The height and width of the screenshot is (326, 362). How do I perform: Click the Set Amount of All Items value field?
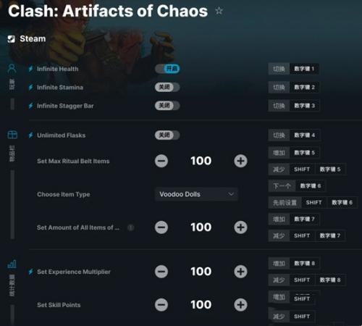(201, 227)
